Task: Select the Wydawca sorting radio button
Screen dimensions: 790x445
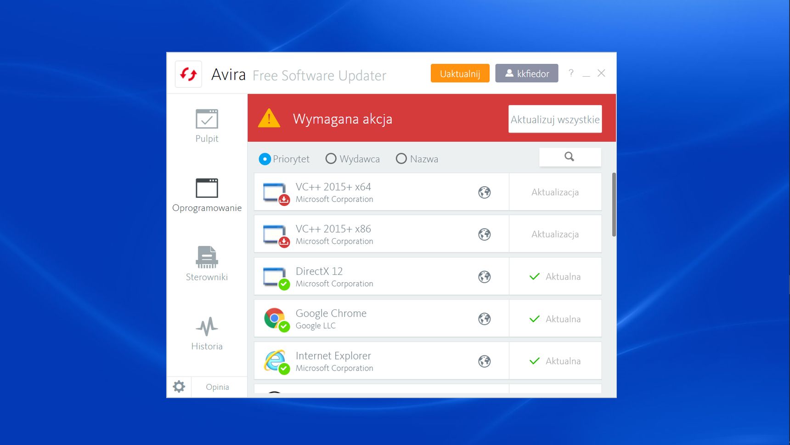Action: click(331, 159)
